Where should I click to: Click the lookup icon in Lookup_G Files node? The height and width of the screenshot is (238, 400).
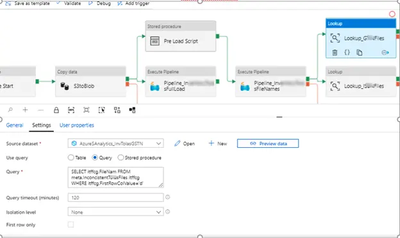click(x=335, y=38)
